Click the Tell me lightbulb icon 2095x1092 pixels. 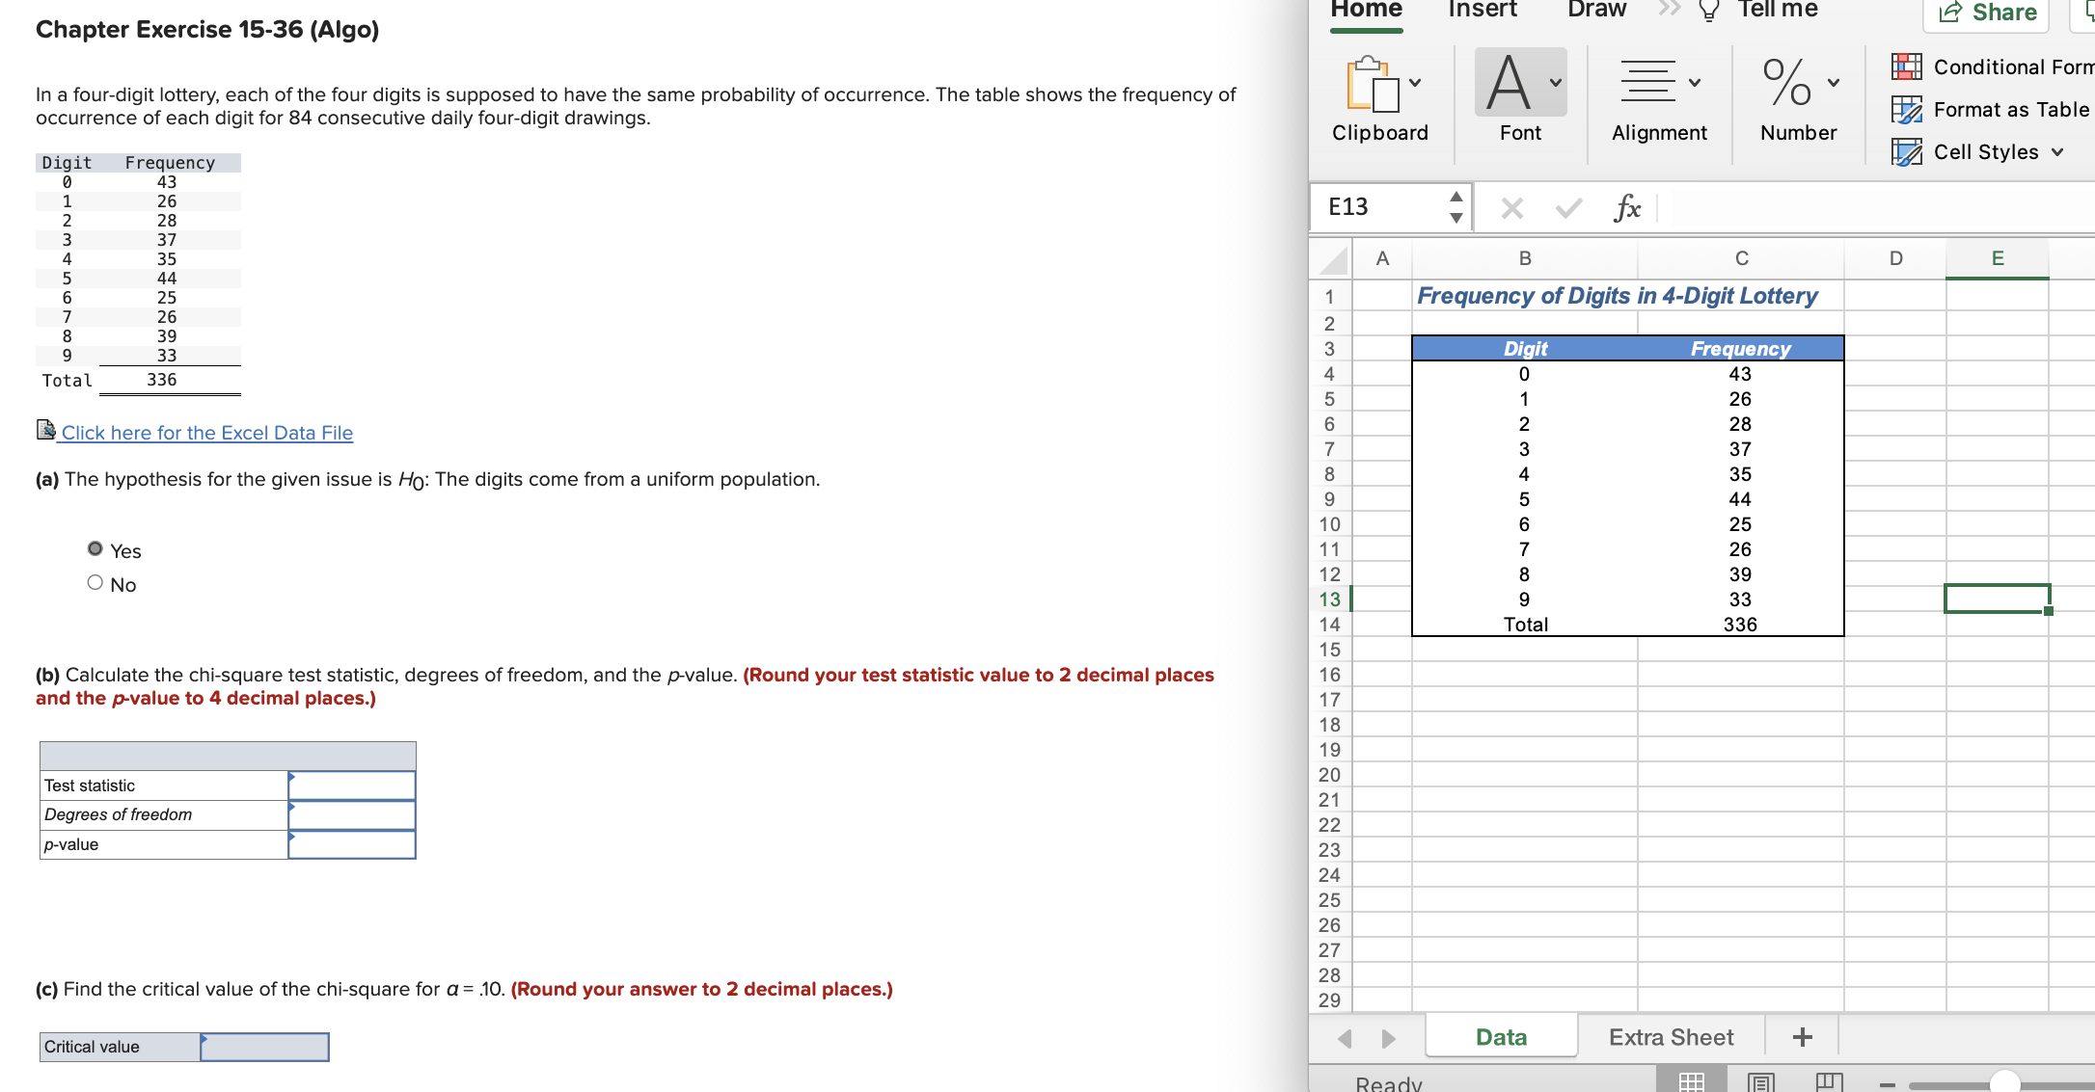pyautogui.click(x=1709, y=11)
